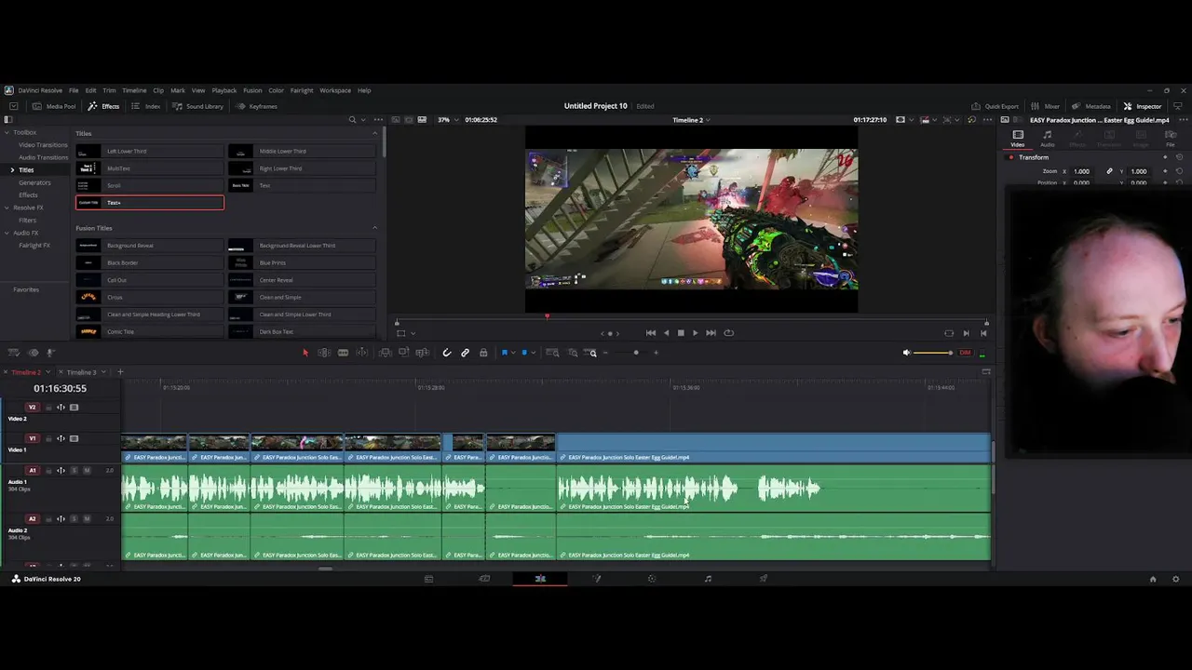Search effects with magnifier icon
This screenshot has width=1192, height=670.
pos(352,120)
